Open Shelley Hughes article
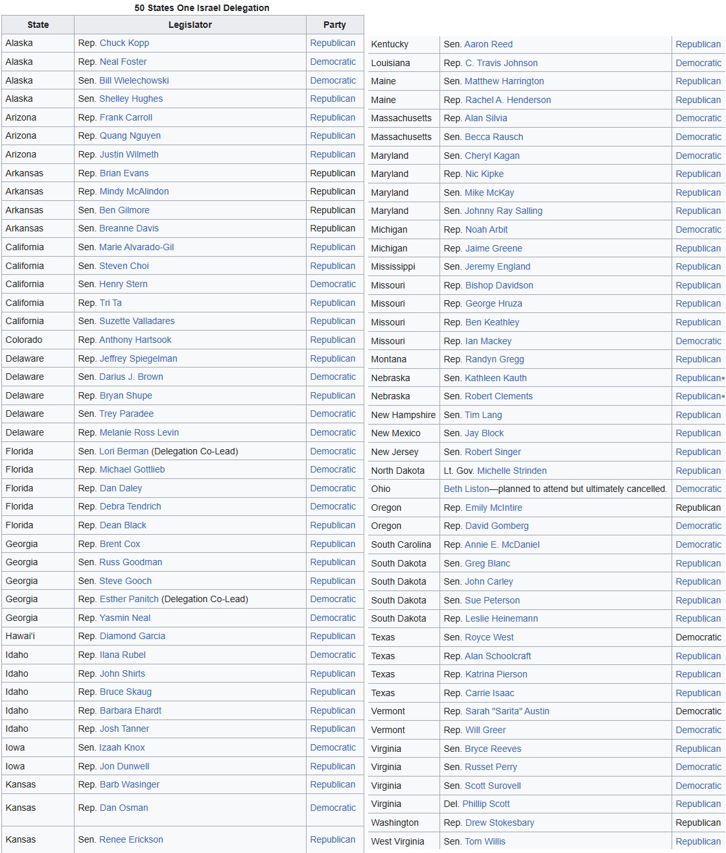 (131, 99)
